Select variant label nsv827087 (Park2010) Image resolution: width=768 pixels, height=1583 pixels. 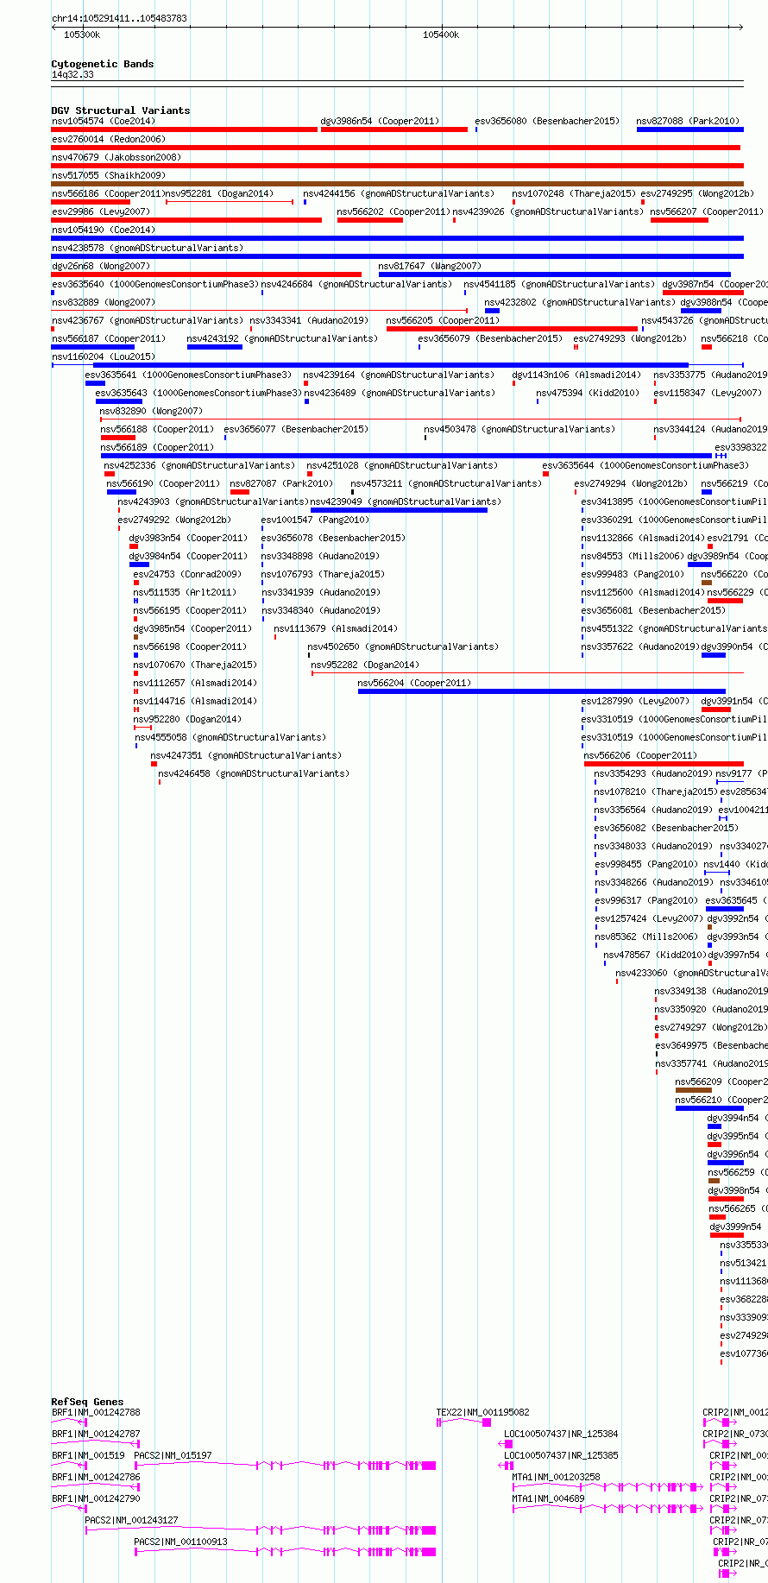(281, 484)
